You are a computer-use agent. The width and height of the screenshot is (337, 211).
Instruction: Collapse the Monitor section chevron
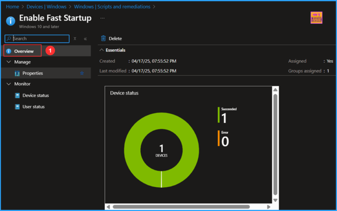9,84
